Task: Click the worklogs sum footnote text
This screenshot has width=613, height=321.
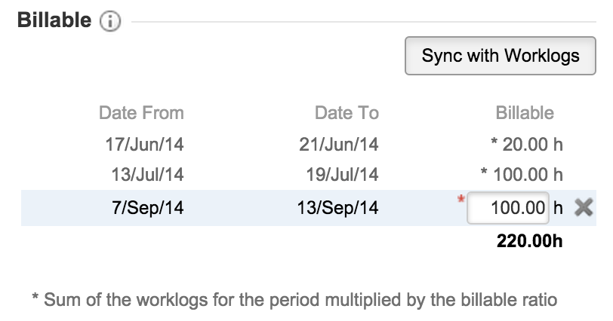Action: click(x=294, y=299)
